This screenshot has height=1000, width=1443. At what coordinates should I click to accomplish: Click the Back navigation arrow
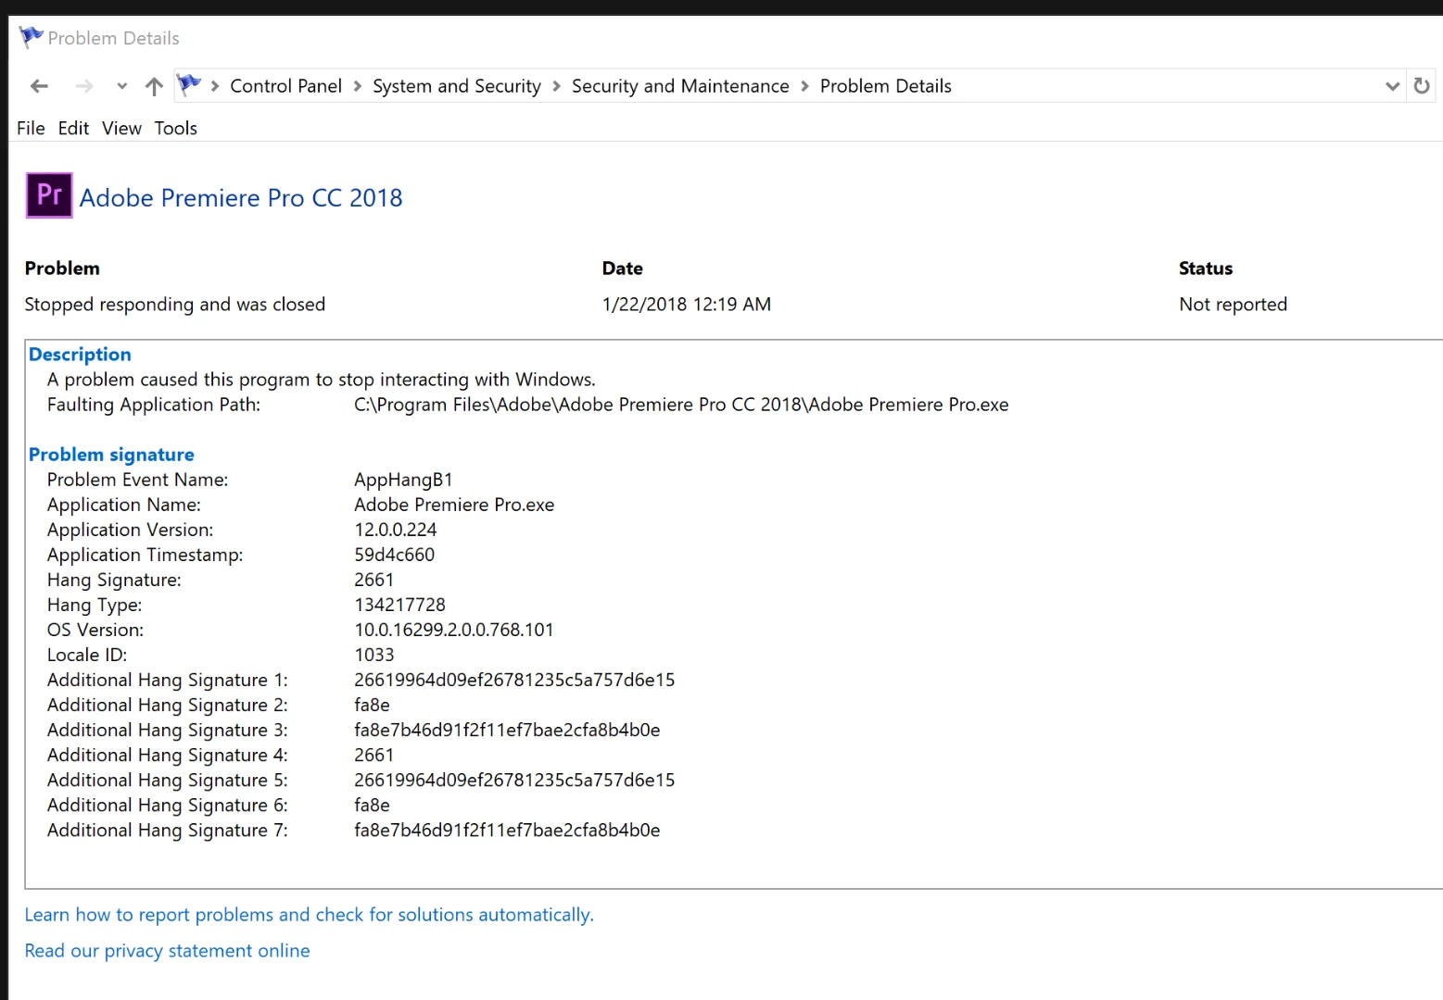click(39, 86)
